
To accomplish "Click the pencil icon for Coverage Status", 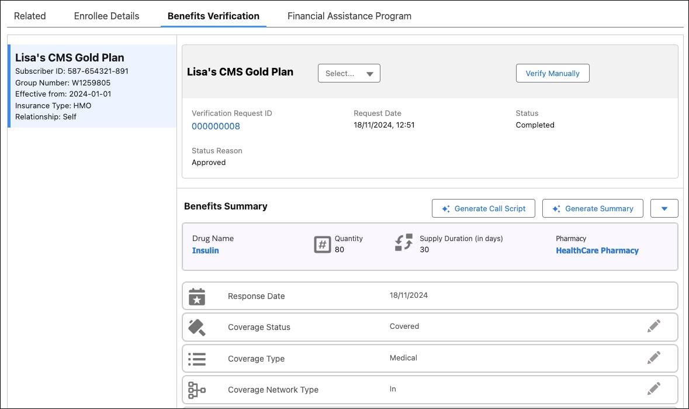I will (654, 326).
